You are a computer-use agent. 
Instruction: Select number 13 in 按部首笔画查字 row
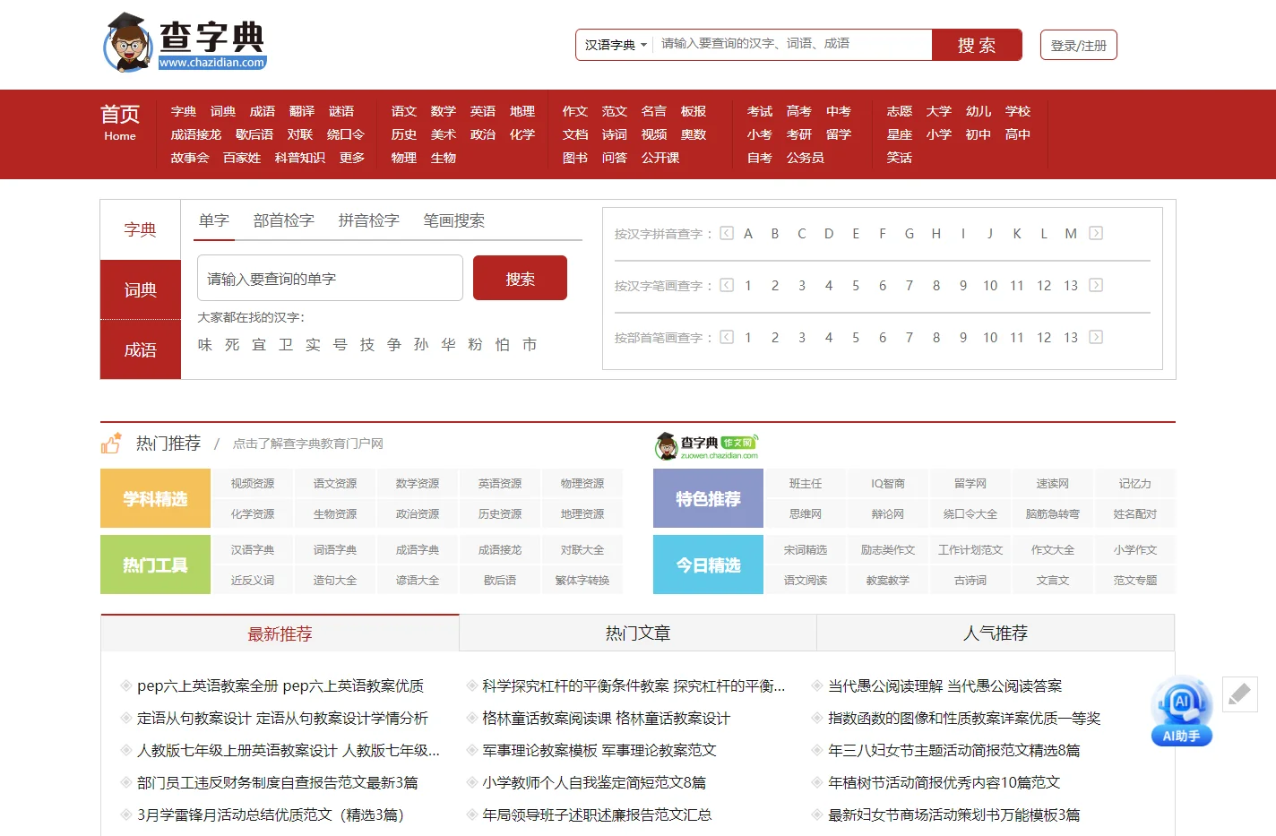(x=1071, y=338)
